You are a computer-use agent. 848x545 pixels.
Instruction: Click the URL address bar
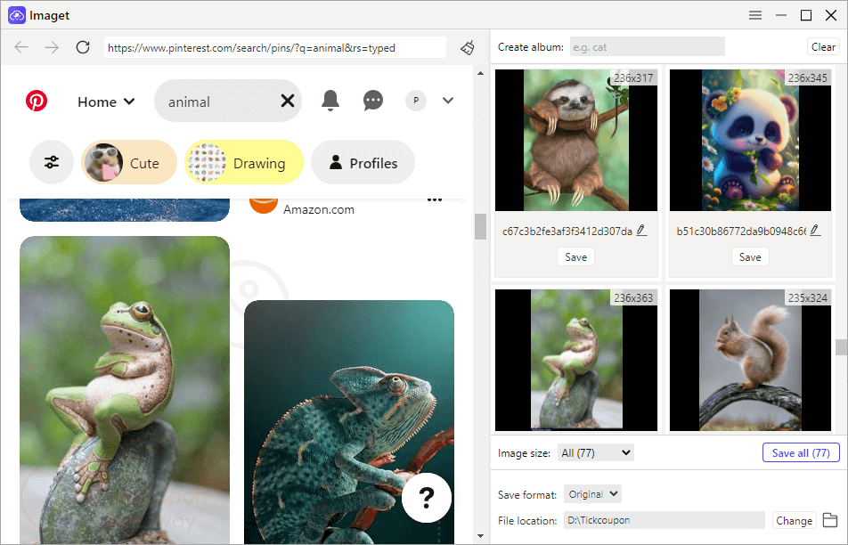click(275, 47)
